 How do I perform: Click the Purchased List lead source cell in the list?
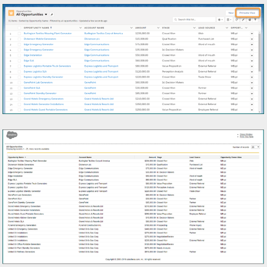206,39
